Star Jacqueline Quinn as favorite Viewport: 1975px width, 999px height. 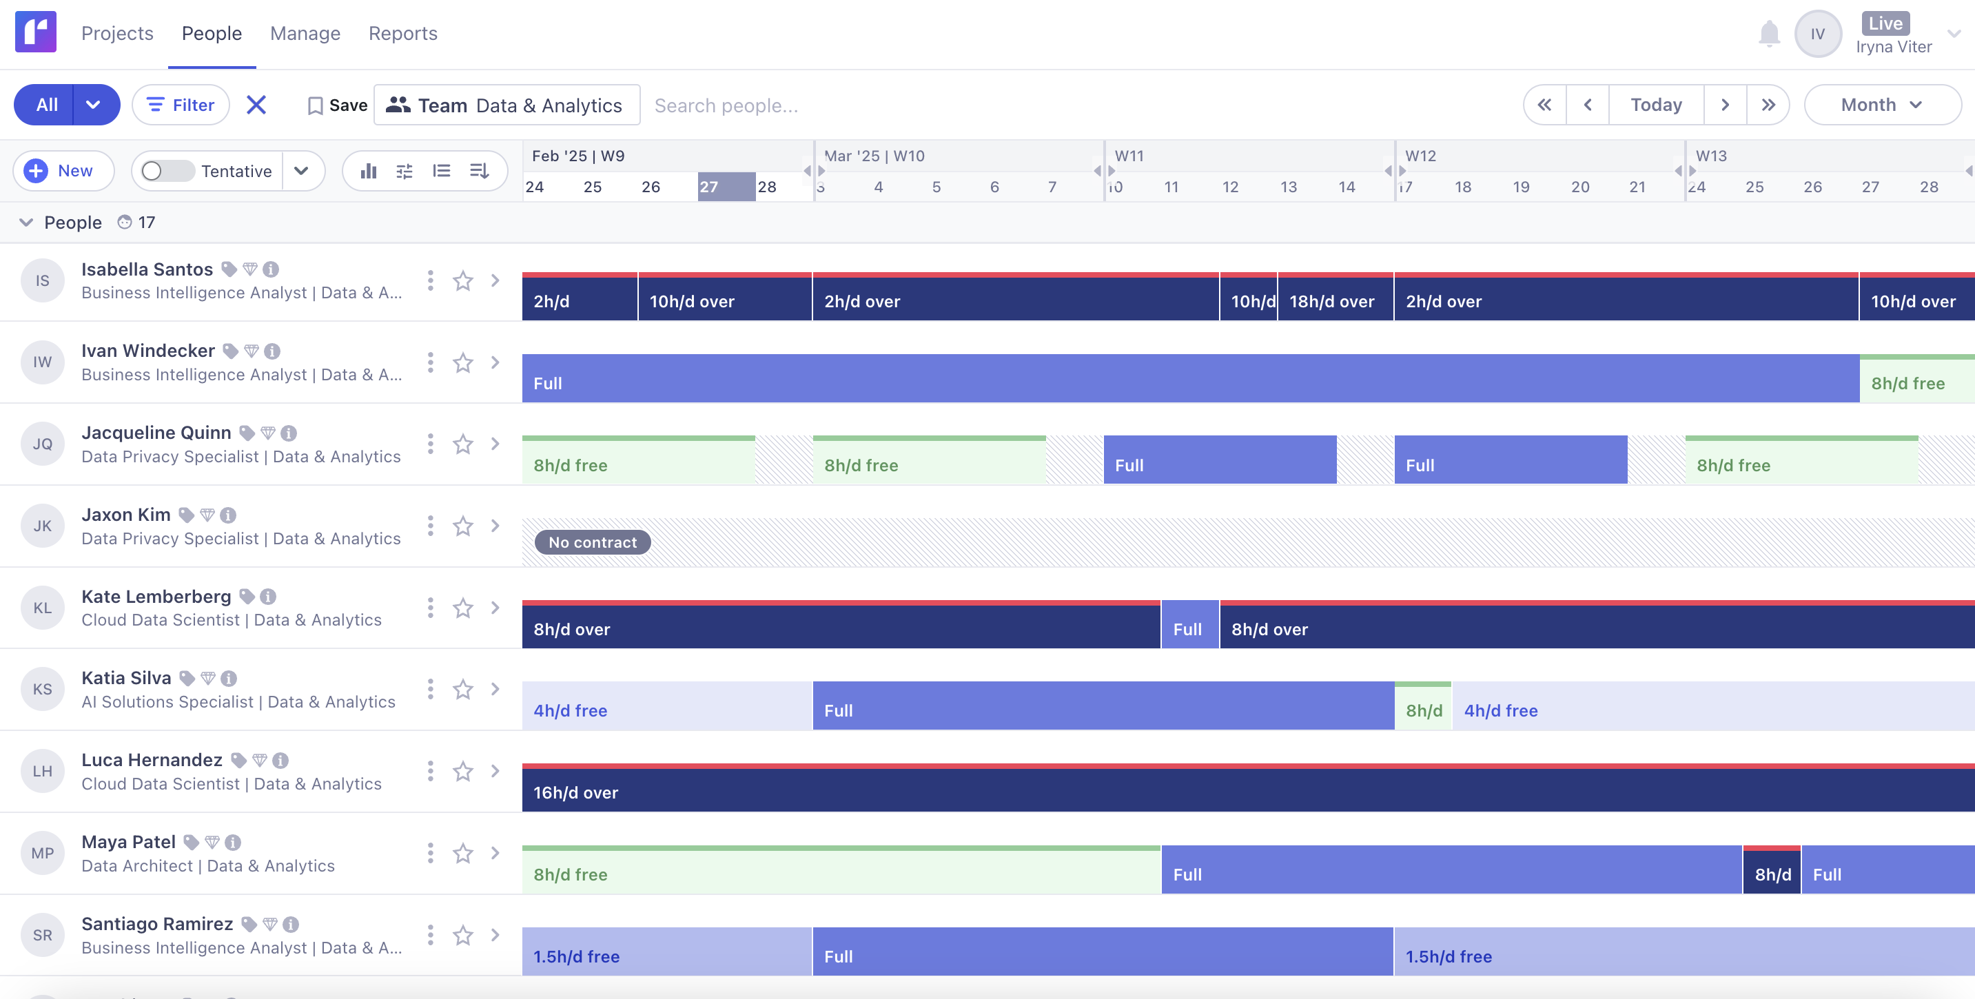[x=462, y=444]
